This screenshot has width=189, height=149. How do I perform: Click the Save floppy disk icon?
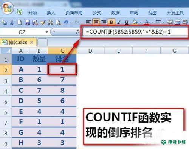click(x=27, y=23)
